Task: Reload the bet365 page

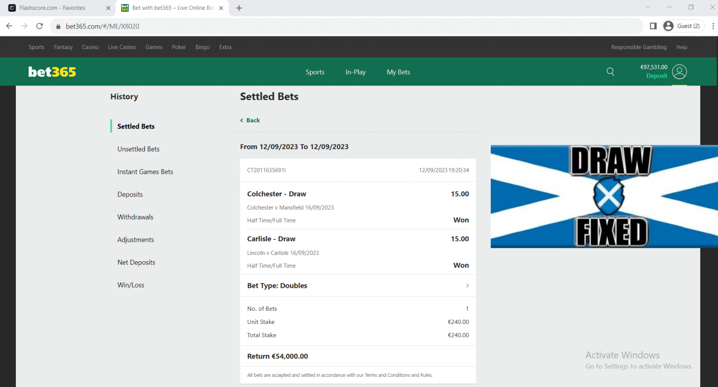Action: point(40,26)
